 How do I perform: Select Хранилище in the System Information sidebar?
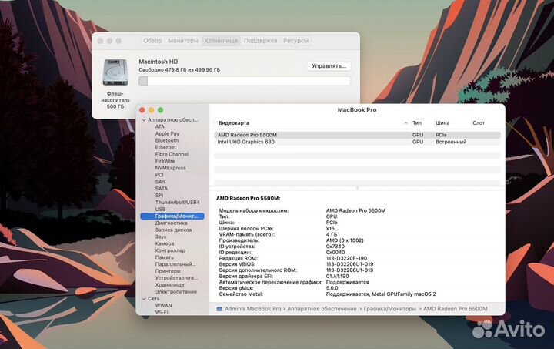(x=169, y=285)
